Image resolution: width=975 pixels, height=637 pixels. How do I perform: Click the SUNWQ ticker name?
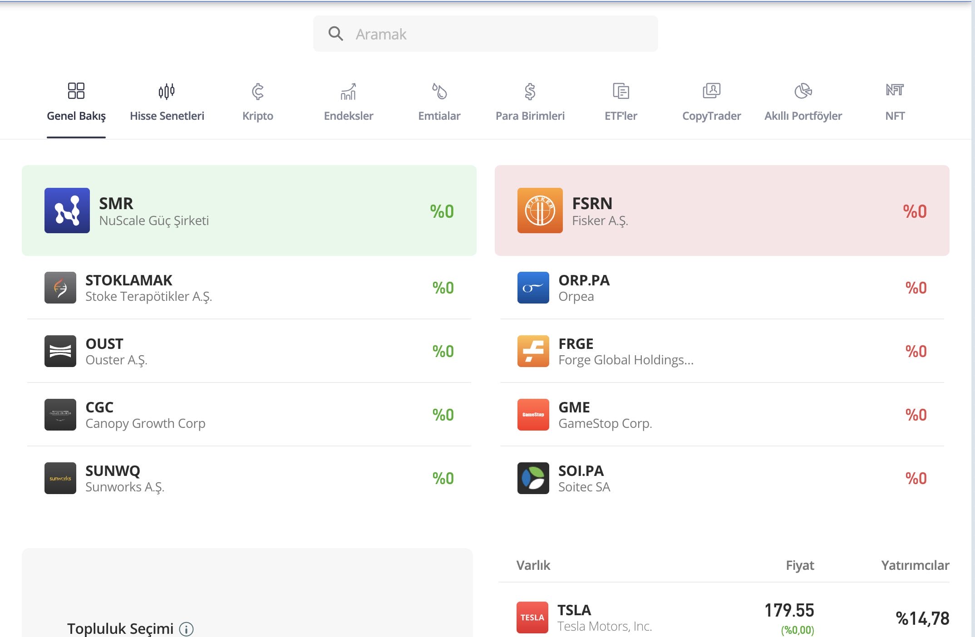[113, 471]
